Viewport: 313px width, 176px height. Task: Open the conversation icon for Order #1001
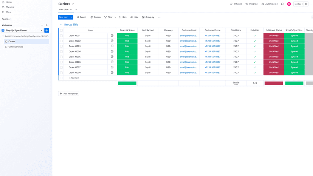point(112,36)
